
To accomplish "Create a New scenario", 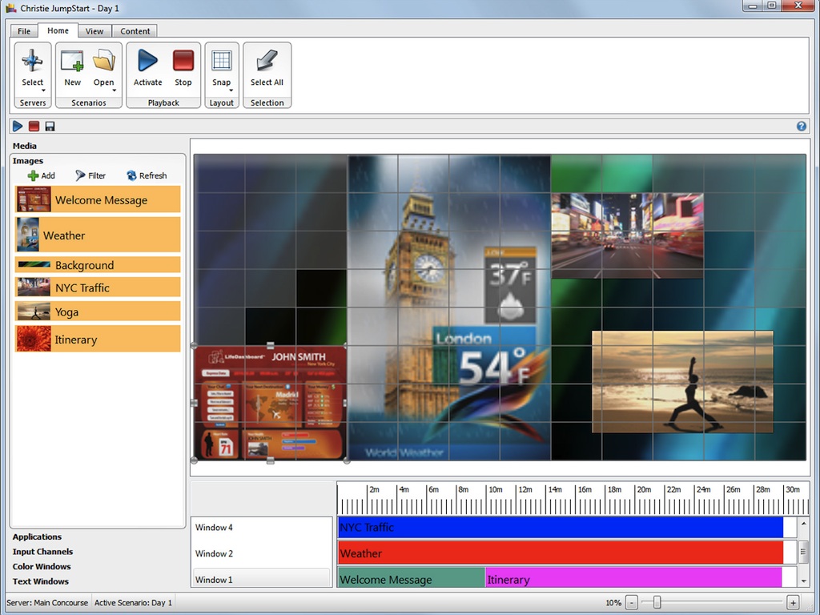I will click(72, 62).
